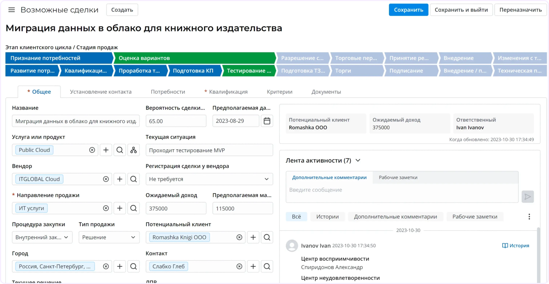Viewport: 549px width, 284px height.
Task: Open calendar picker for expected date
Action: tap(267, 121)
